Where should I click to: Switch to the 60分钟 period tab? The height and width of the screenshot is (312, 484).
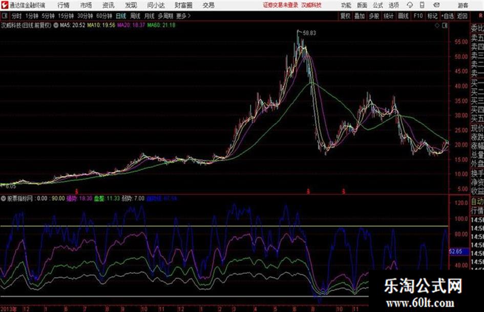(104, 16)
